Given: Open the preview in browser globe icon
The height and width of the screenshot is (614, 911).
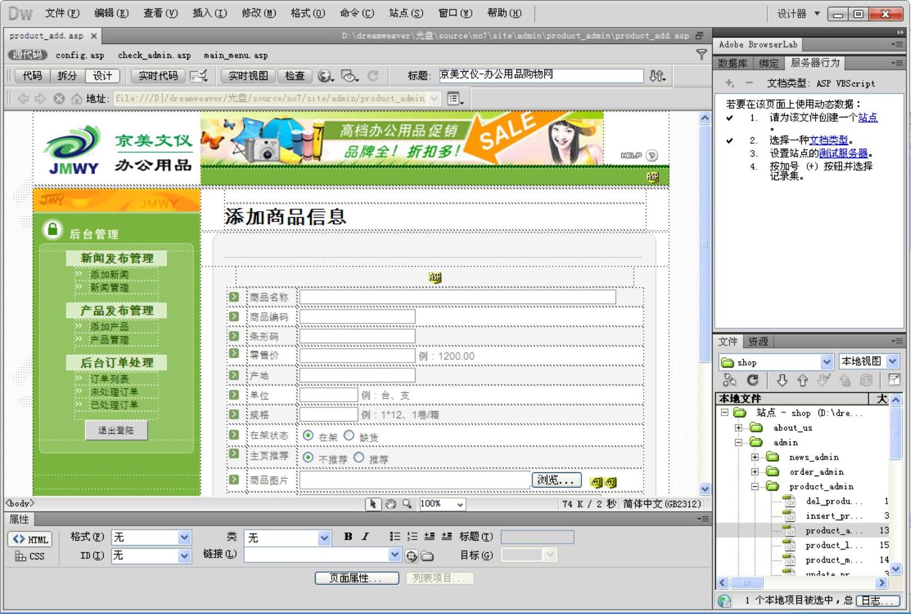Looking at the screenshot, I should (x=326, y=76).
